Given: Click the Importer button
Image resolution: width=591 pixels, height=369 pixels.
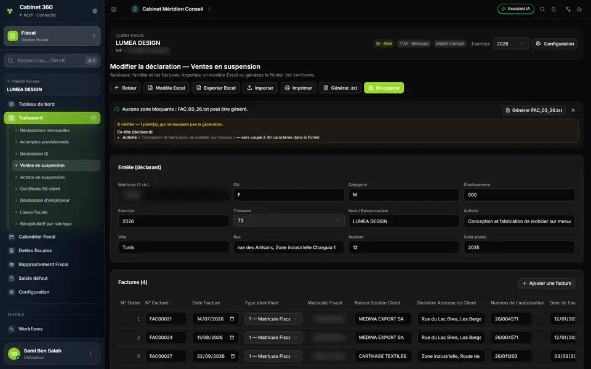Looking at the screenshot, I should pyautogui.click(x=260, y=88).
